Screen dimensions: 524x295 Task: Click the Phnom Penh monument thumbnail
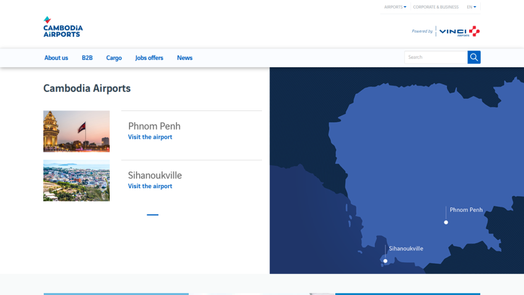point(76,131)
